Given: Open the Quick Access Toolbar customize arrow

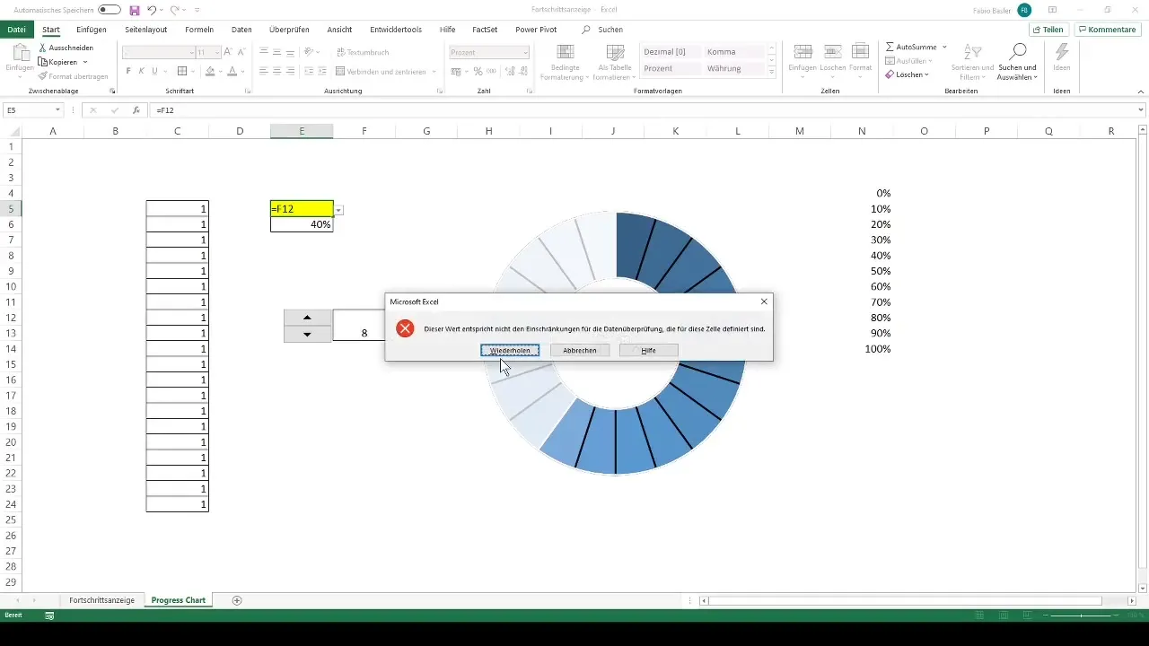Looking at the screenshot, I should [x=197, y=10].
